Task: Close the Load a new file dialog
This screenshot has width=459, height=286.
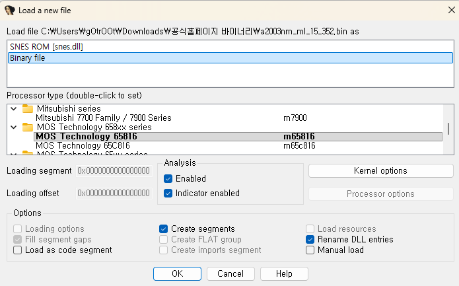Action: [x=451, y=11]
